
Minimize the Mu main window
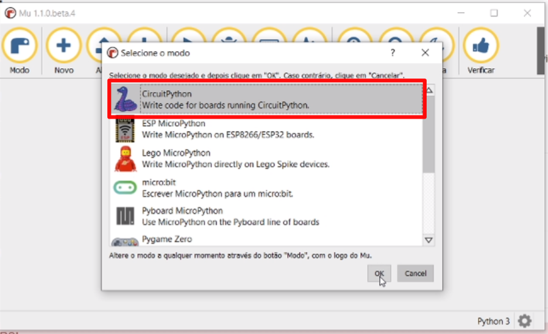coord(461,13)
